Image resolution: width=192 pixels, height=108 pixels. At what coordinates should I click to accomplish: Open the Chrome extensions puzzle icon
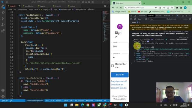coord(177,7)
